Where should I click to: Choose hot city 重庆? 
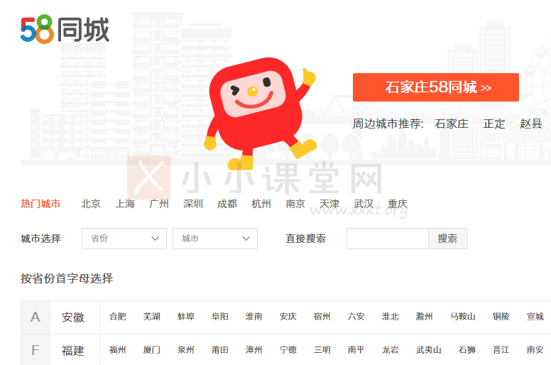[x=398, y=204]
